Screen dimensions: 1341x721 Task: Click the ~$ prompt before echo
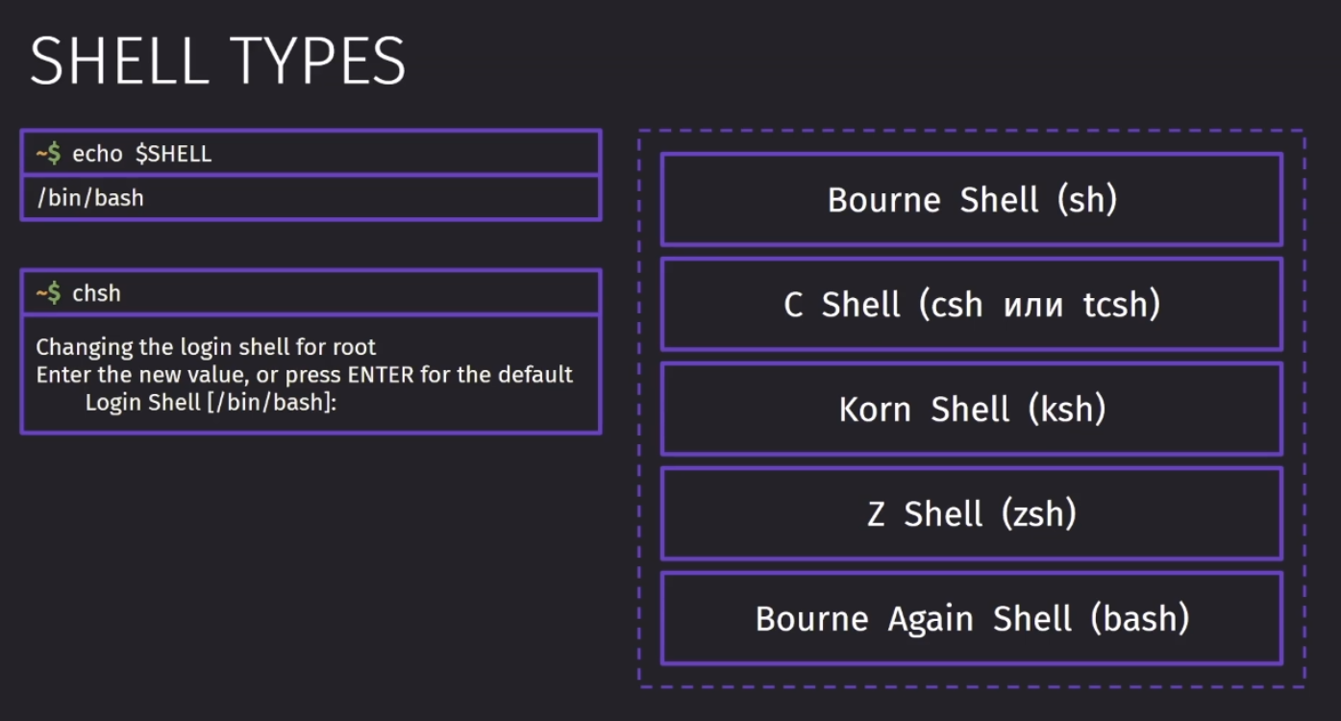(49, 153)
